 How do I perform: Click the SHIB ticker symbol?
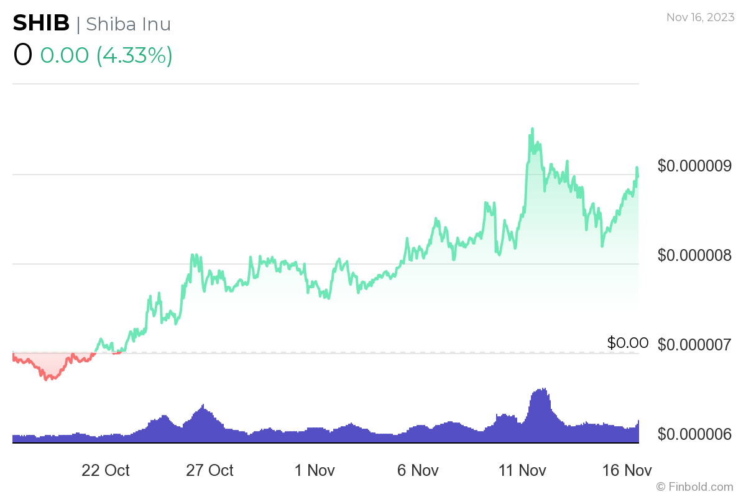pos(41,24)
